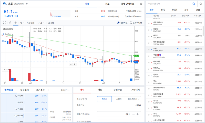Click the 61.6 order book price
Image resolution: width=205 pixels, height=123 pixels.
pos(36,116)
